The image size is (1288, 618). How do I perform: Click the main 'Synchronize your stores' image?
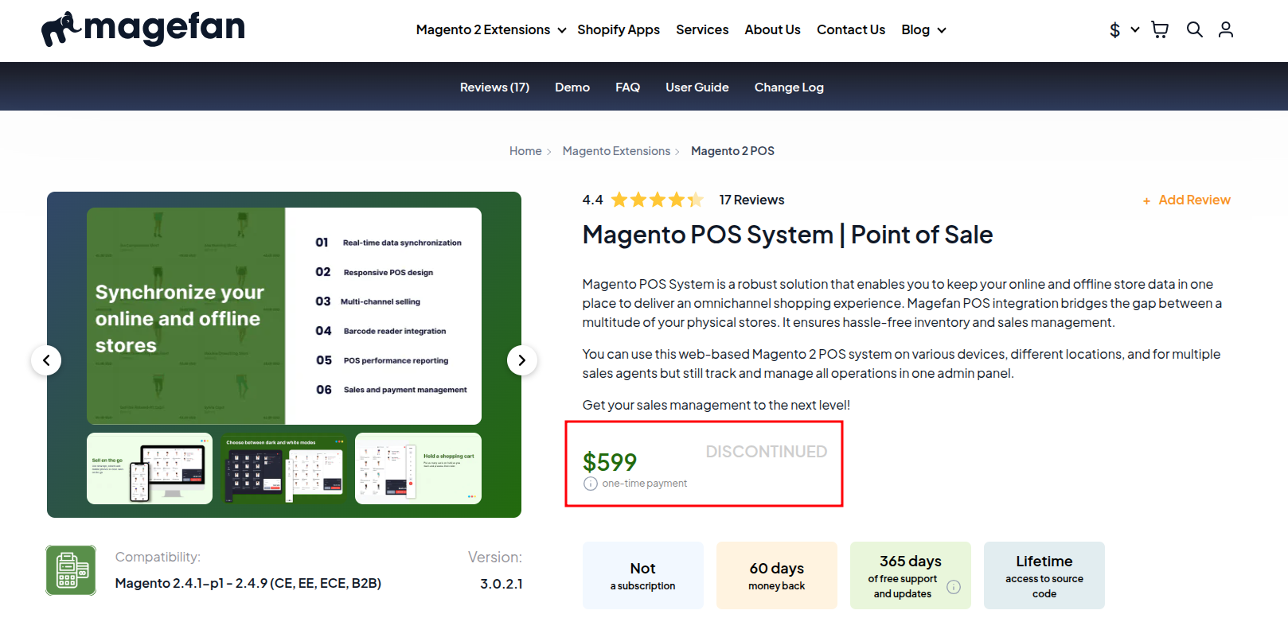(284, 316)
